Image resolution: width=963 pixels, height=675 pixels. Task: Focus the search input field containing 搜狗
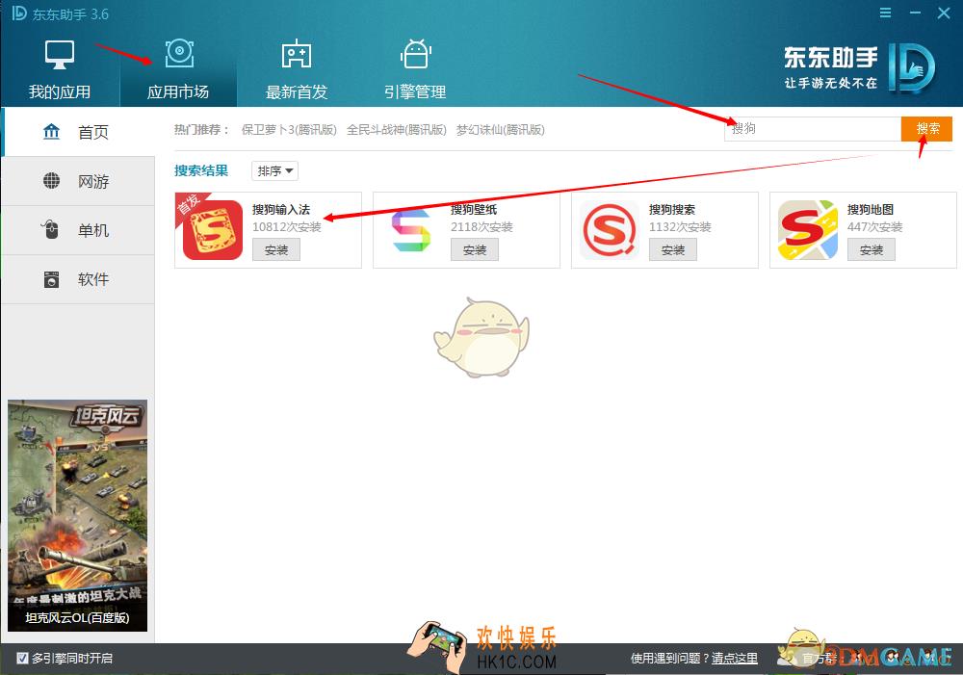(813, 128)
